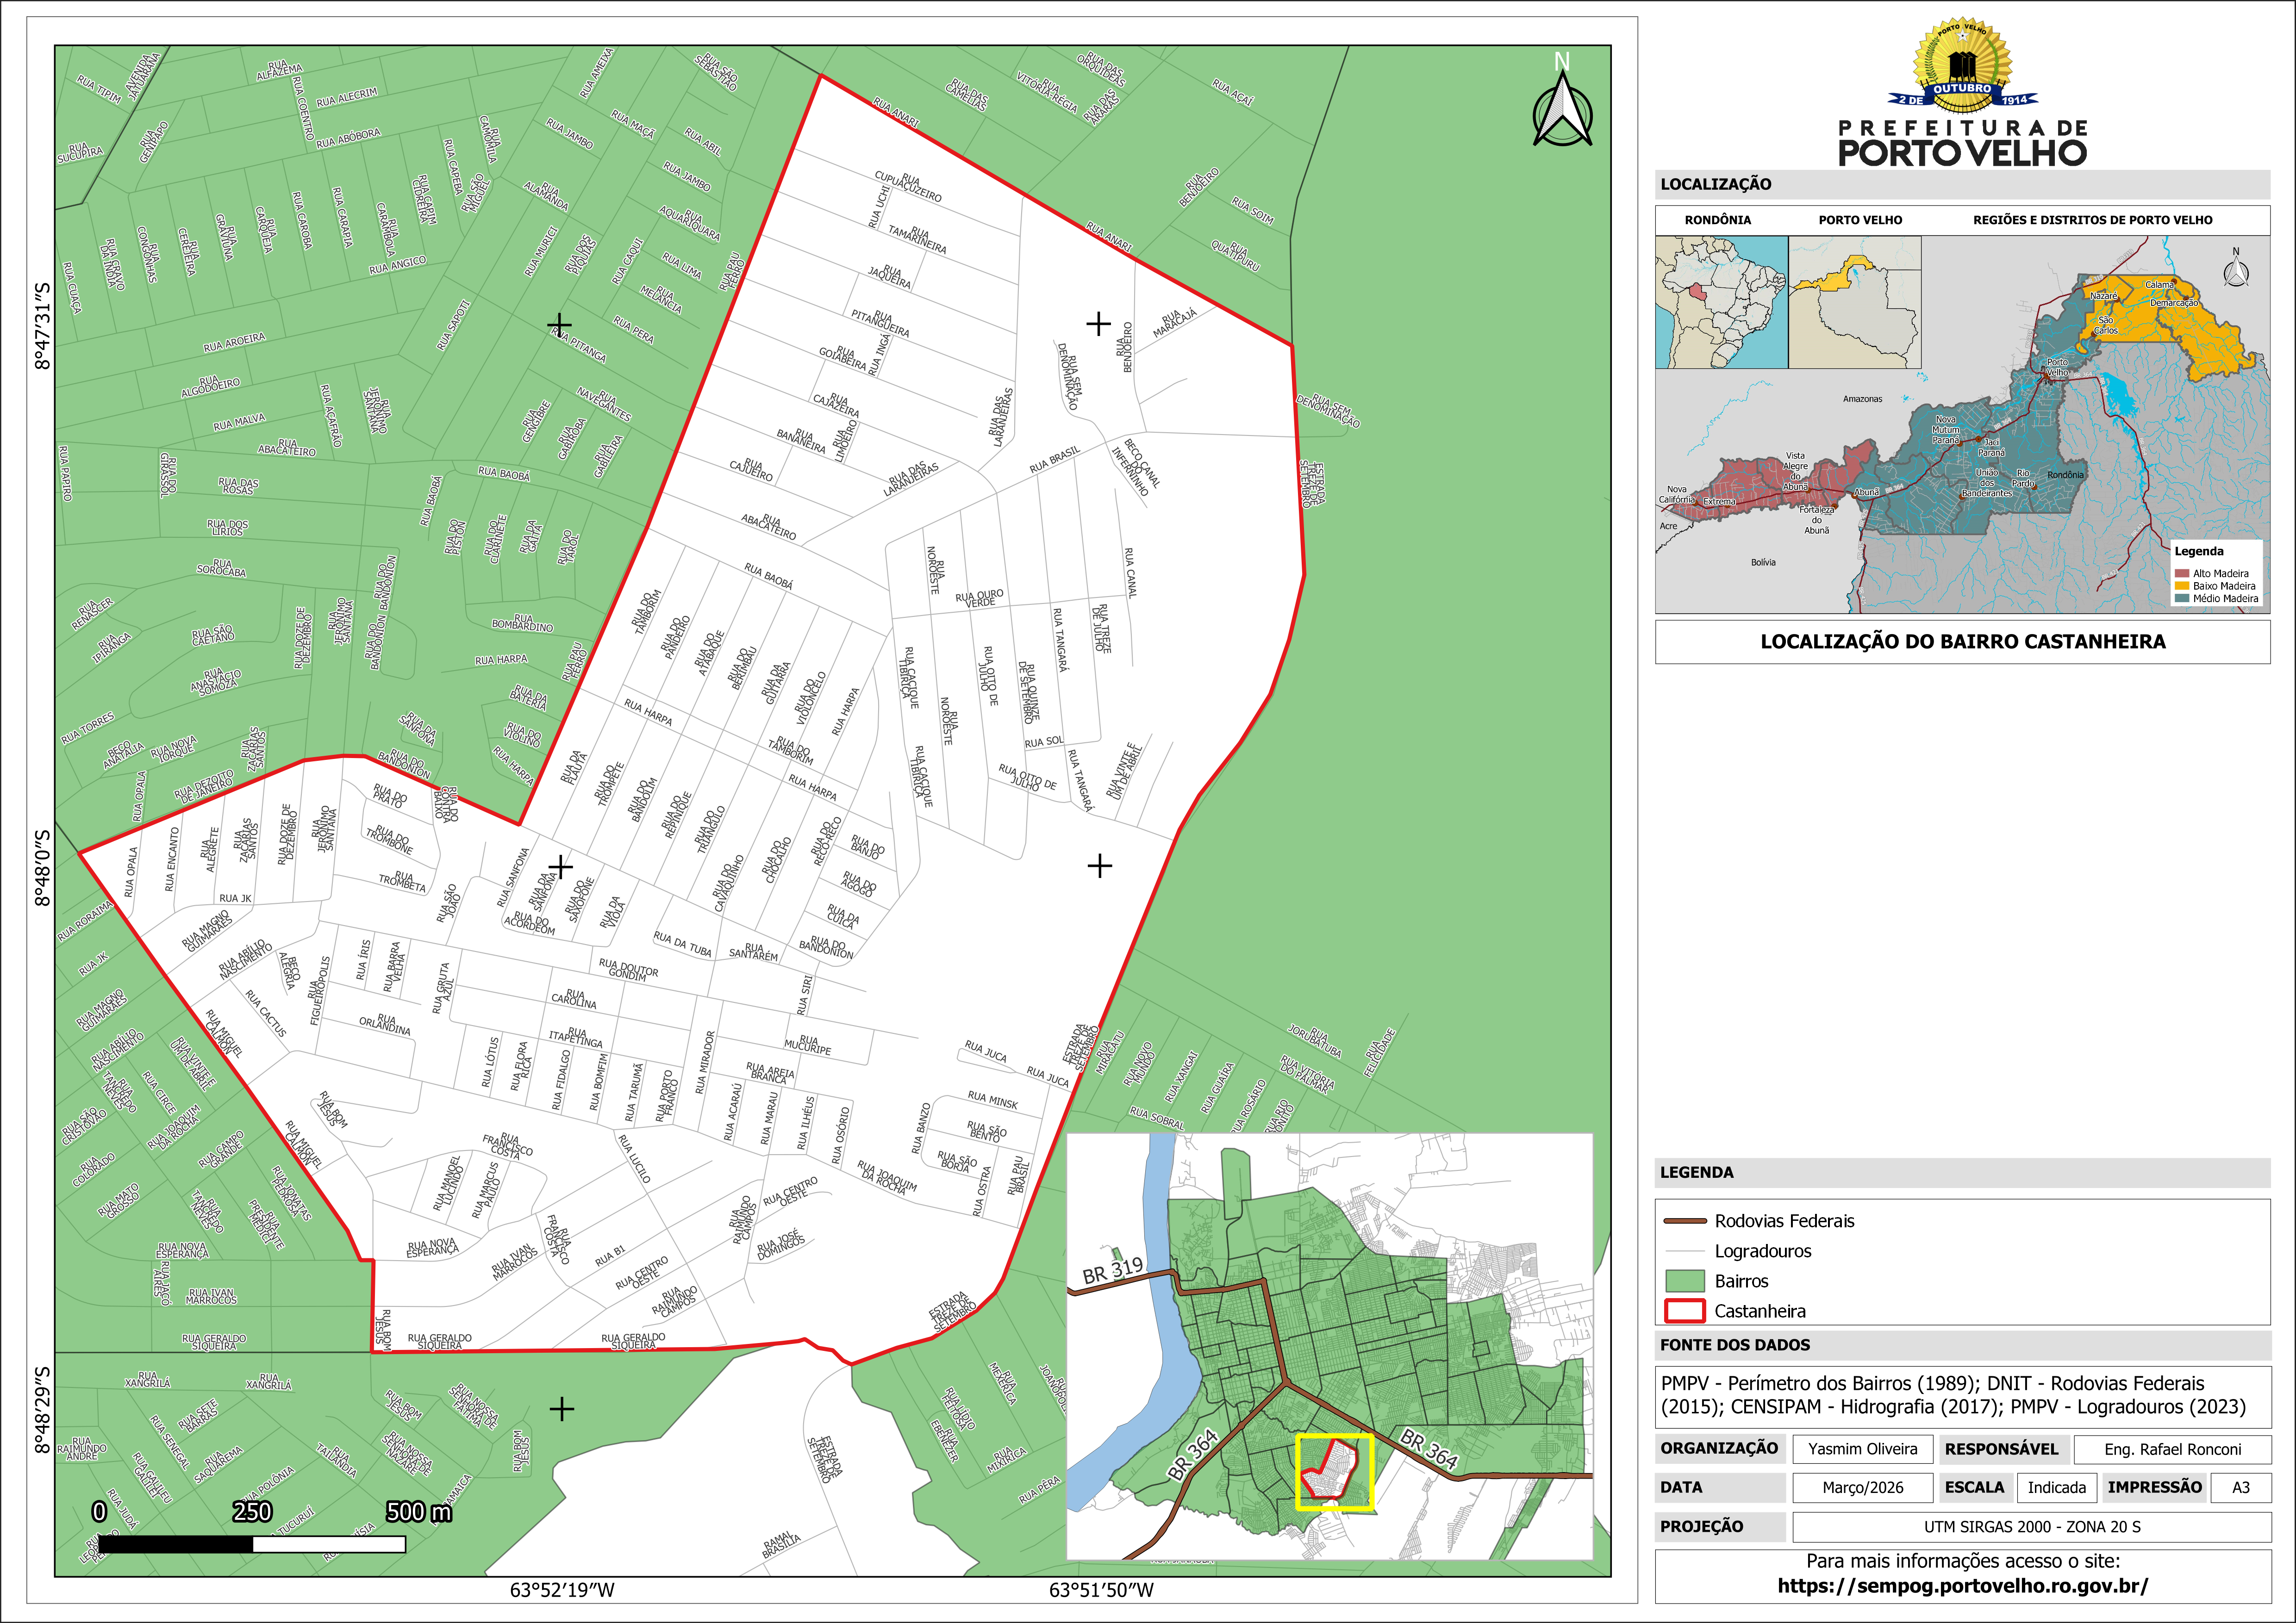Viewport: 2296px width, 1623px height.
Task: Click the Logradouros gray line legend symbol
Action: (x=1684, y=1251)
